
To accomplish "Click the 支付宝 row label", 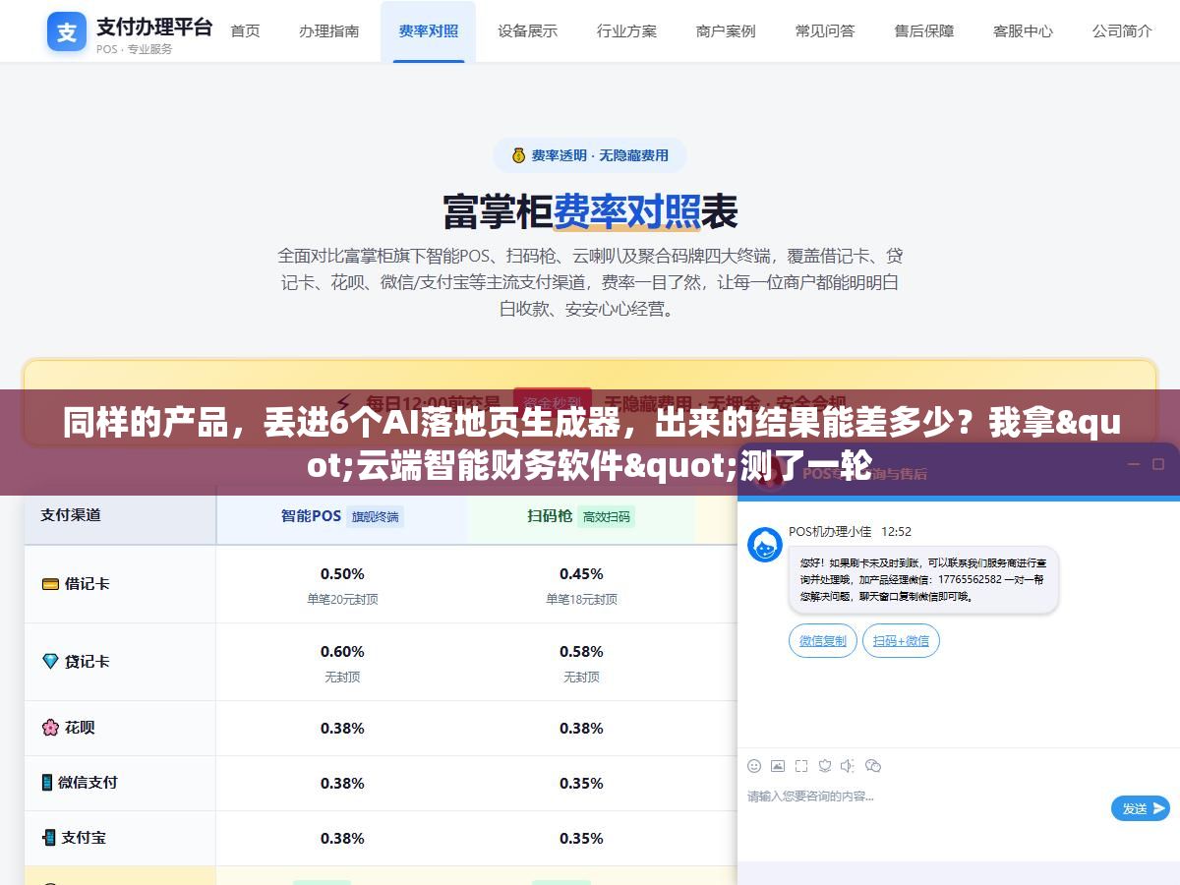I will point(84,838).
